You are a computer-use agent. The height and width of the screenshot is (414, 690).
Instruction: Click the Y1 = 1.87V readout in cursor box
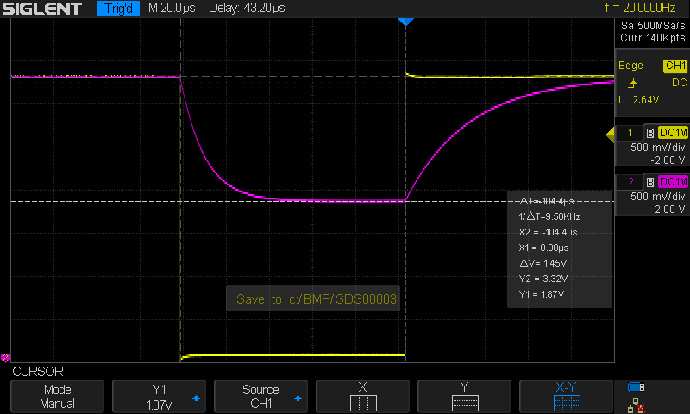click(x=542, y=294)
